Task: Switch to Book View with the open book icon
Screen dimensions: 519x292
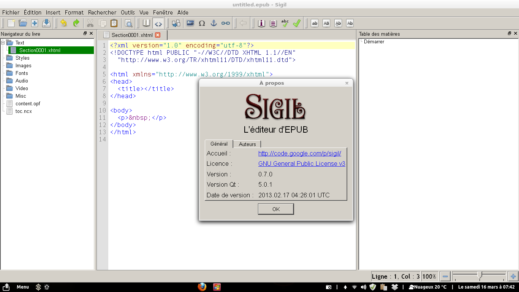Action: click(x=146, y=23)
